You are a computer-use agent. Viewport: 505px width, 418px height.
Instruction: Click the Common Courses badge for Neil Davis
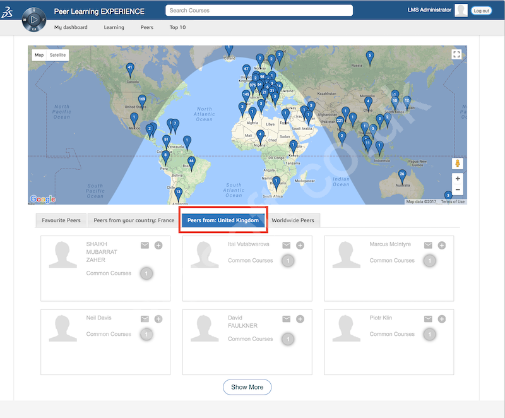pyautogui.click(x=146, y=334)
